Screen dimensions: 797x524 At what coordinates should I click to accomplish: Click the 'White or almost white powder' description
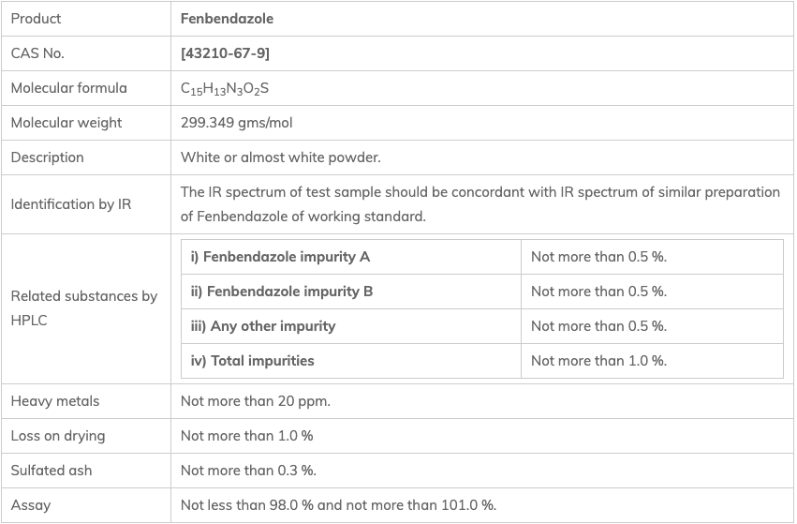[x=280, y=157]
